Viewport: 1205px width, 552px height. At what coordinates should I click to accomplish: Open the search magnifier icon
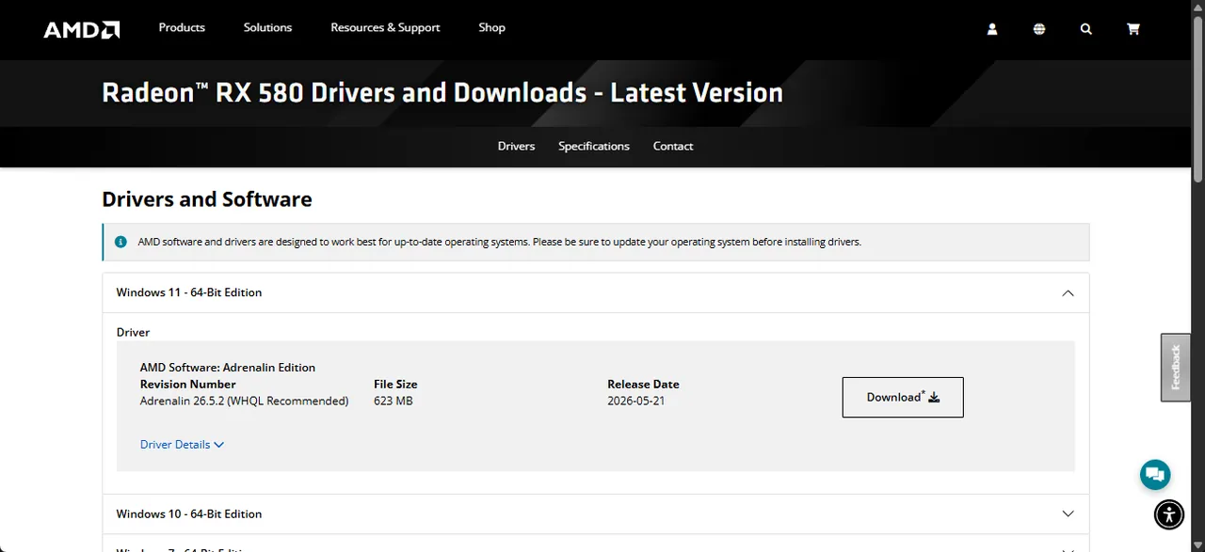click(1086, 29)
